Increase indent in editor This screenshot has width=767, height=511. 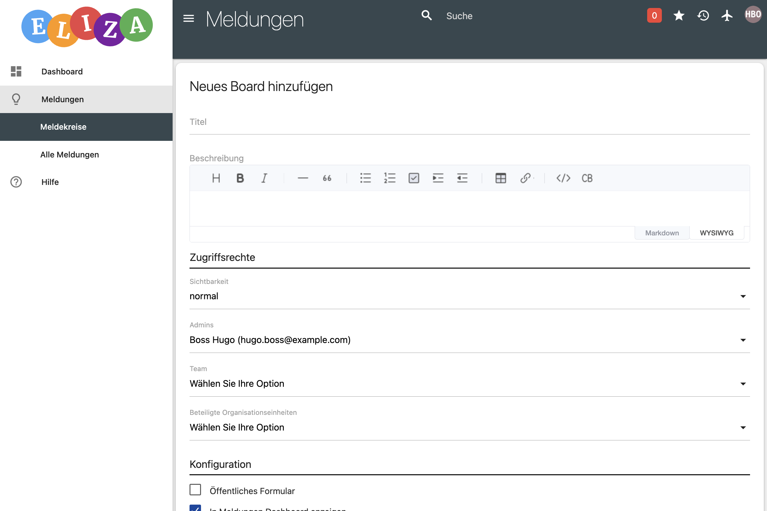click(x=438, y=178)
